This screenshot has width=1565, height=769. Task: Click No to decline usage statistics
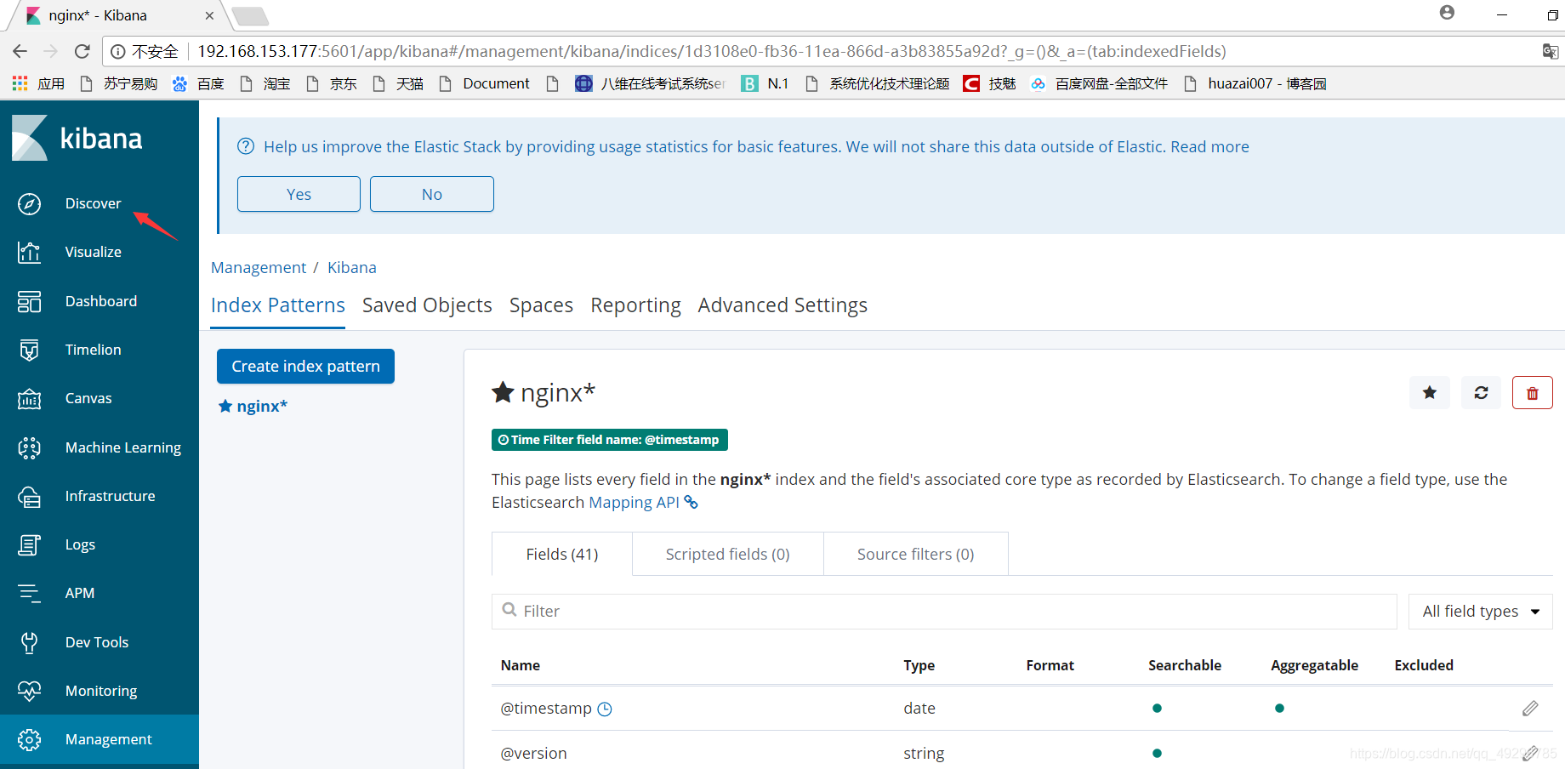[x=432, y=194]
